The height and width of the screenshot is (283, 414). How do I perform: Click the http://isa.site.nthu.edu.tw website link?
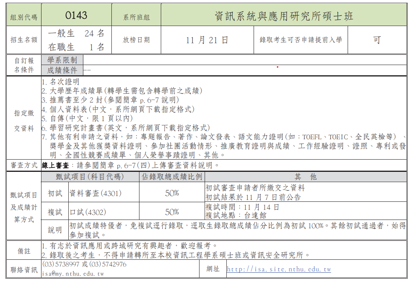click(279, 270)
